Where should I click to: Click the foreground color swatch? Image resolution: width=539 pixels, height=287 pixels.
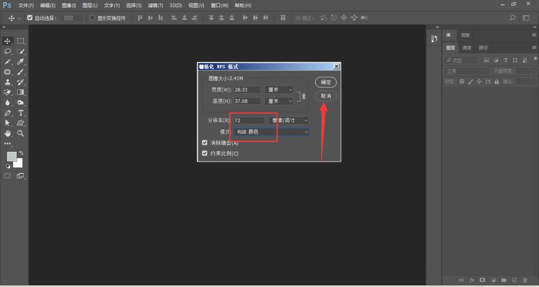(x=11, y=156)
